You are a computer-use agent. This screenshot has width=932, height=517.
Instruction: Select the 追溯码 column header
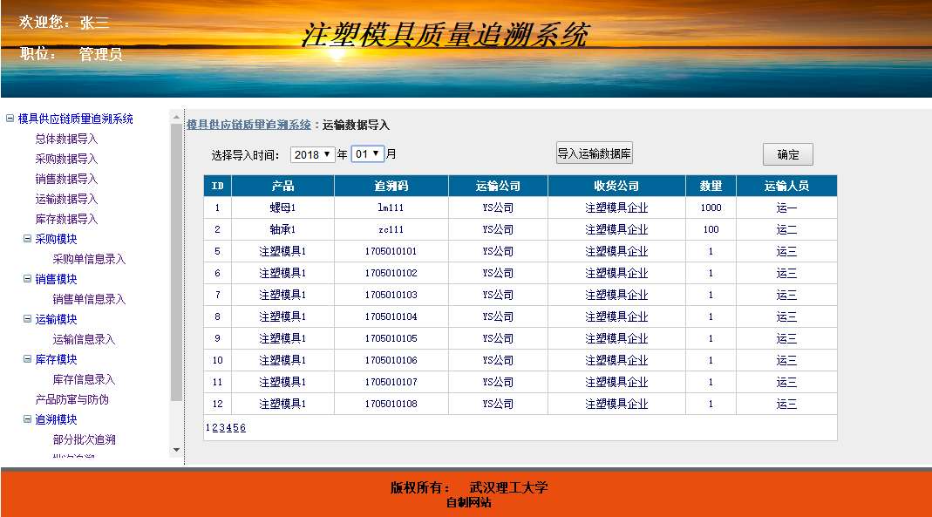click(391, 186)
